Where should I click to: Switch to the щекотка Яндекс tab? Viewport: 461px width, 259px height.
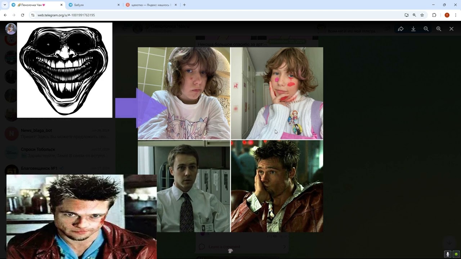pyautogui.click(x=151, y=5)
